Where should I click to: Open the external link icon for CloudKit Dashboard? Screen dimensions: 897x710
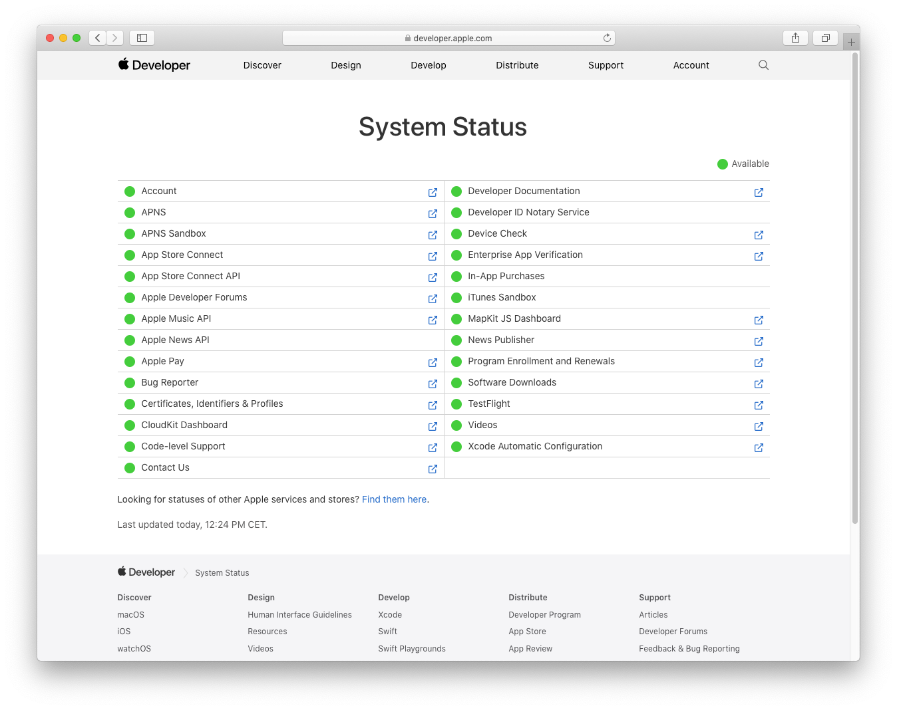[x=433, y=426]
